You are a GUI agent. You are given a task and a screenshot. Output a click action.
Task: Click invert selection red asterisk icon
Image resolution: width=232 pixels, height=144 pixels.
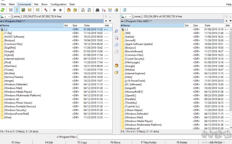click(x=46, y=10)
